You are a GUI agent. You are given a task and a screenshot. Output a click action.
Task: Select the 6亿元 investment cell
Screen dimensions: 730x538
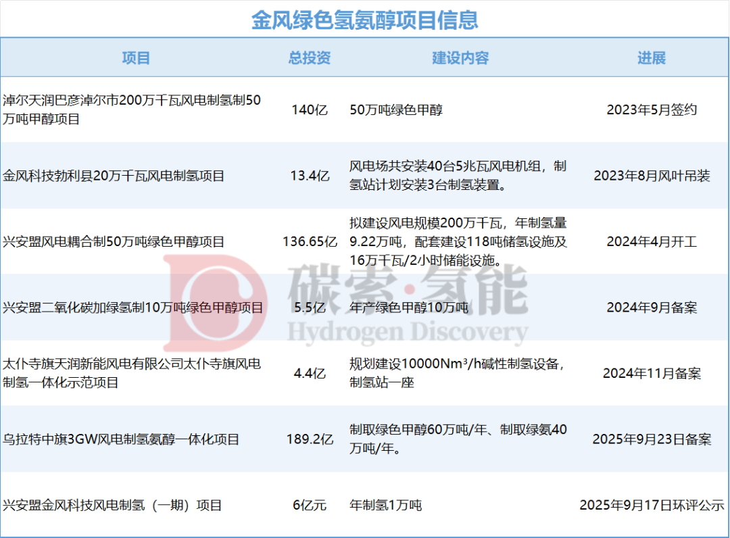310,505
